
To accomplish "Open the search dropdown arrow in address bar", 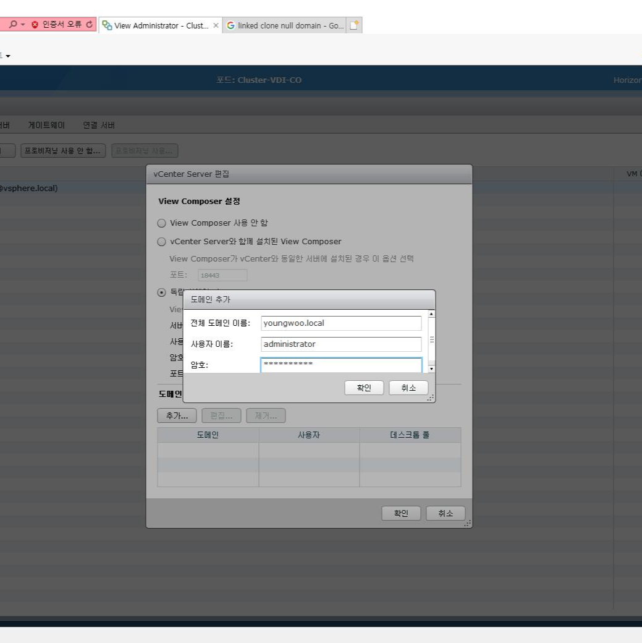I will [x=23, y=25].
